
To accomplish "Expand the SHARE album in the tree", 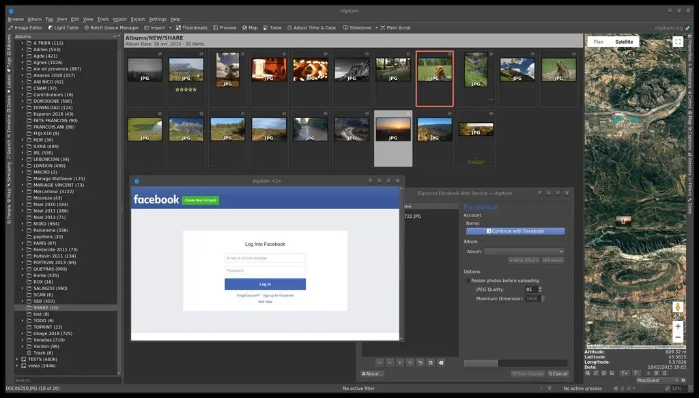I will tap(22, 307).
